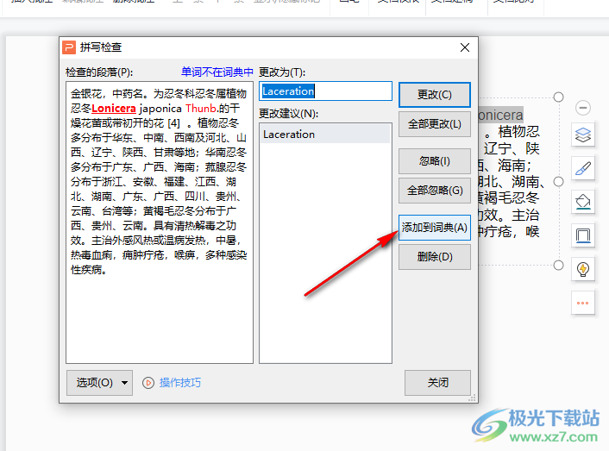This screenshot has width=609, height=451.
Task: Add the word to dictionary (添加到词典)
Action: point(434,228)
